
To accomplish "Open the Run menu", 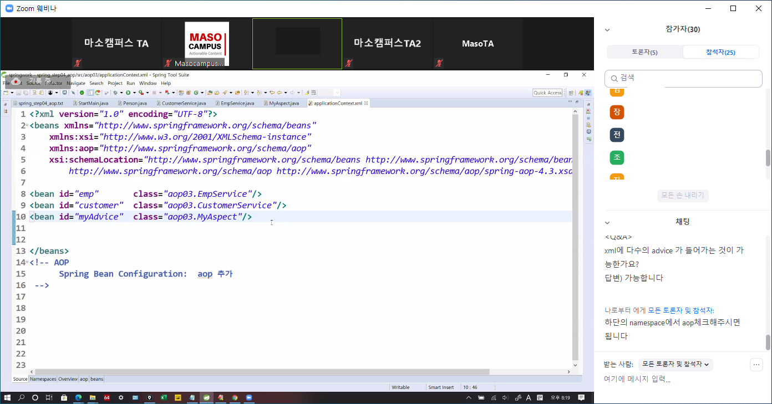I will (x=131, y=83).
